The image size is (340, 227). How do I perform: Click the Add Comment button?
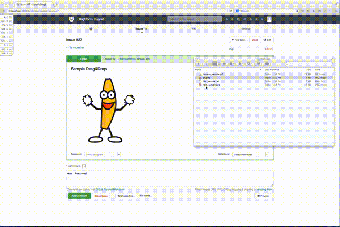coord(79,195)
